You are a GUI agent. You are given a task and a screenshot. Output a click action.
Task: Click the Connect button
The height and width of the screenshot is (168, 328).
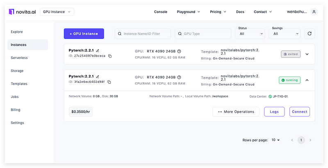tap(300, 112)
